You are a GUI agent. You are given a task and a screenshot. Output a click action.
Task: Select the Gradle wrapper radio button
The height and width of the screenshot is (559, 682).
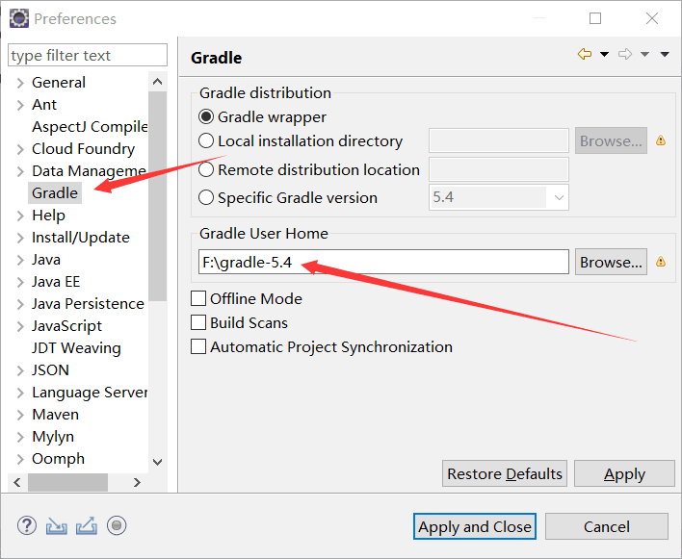(206, 116)
